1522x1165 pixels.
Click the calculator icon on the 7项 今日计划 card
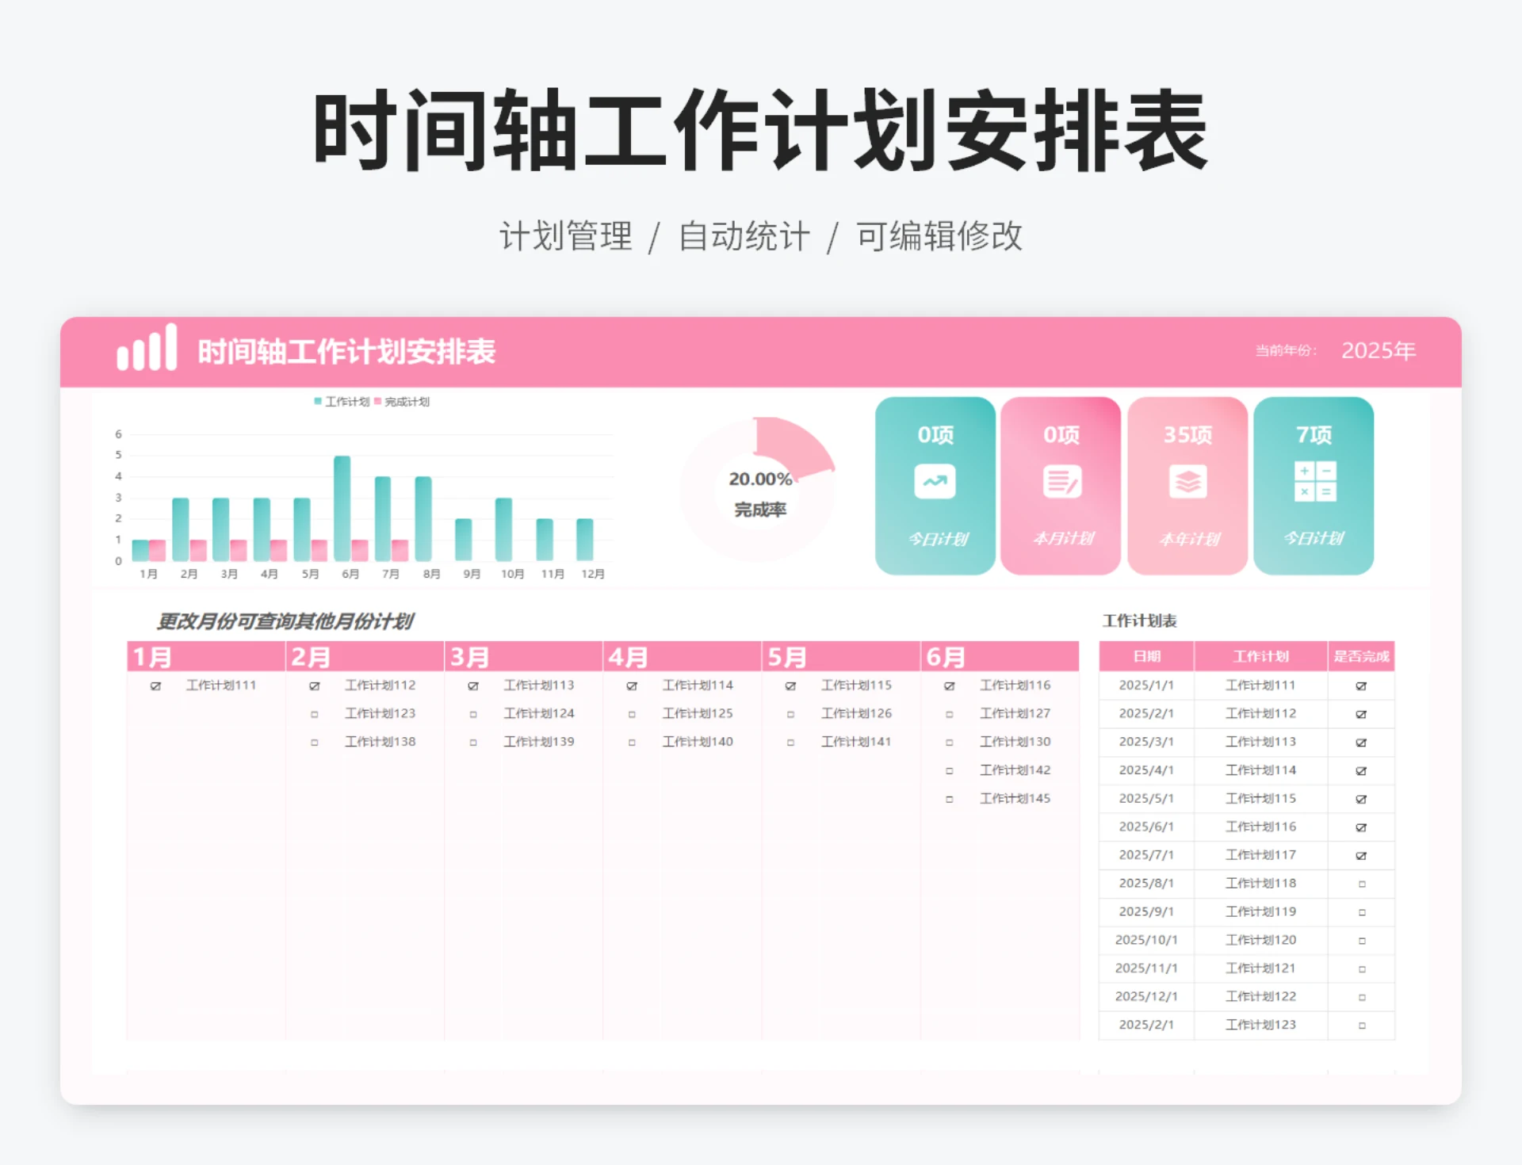coord(1314,482)
